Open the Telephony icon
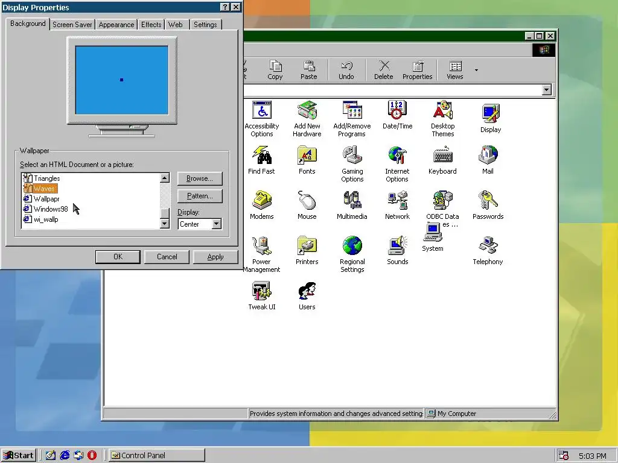618x463 pixels. click(488, 250)
